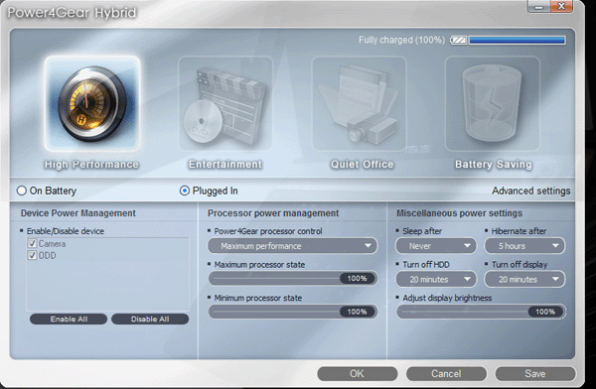Click the Save button
Image resolution: width=596 pixels, height=389 pixels.
[x=535, y=374]
